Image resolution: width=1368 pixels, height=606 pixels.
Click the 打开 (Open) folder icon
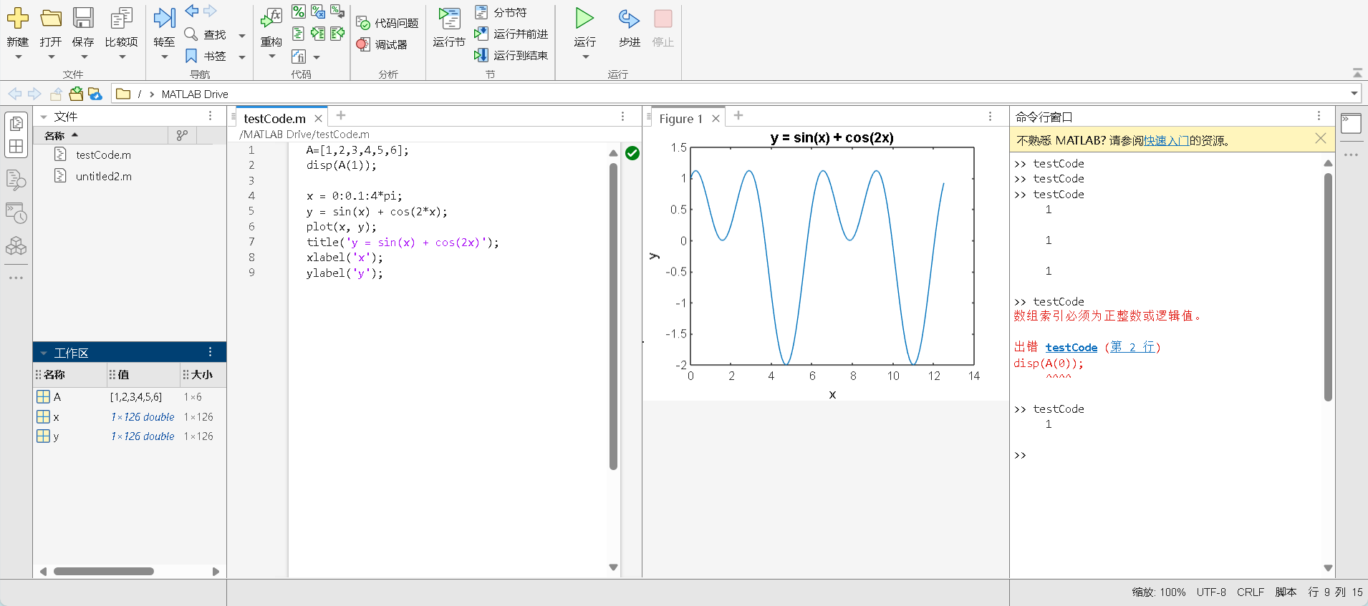(x=51, y=19)
